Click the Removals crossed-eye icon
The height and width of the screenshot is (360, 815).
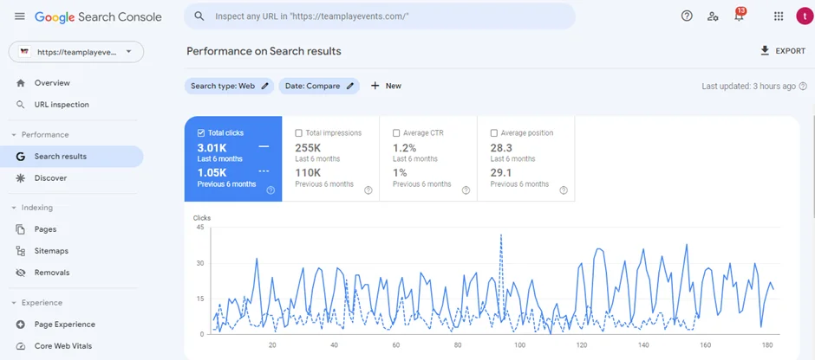click(x=21, y=273)
